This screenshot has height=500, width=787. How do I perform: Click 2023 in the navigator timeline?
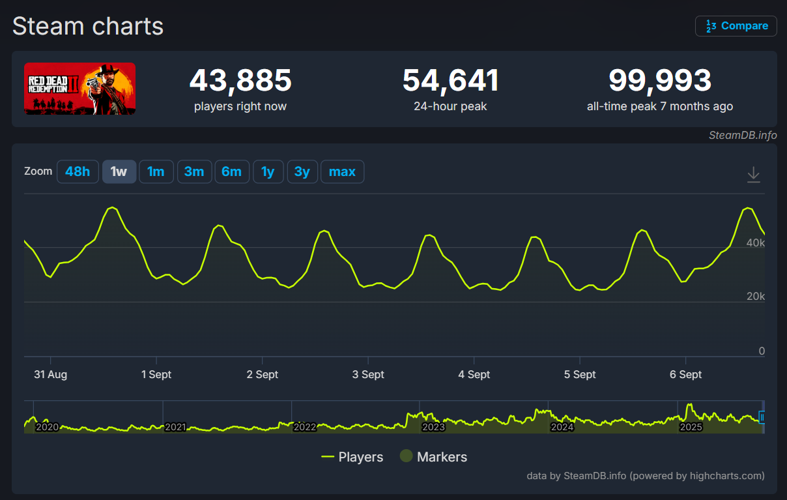coord(433,427)
